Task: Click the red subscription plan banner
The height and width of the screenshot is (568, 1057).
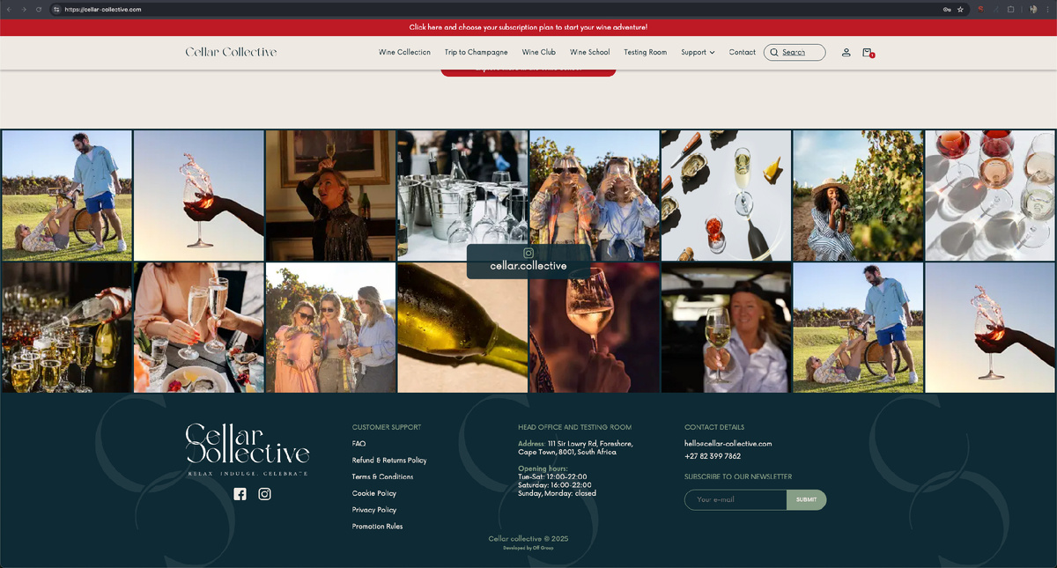Action: coord(528,27)
